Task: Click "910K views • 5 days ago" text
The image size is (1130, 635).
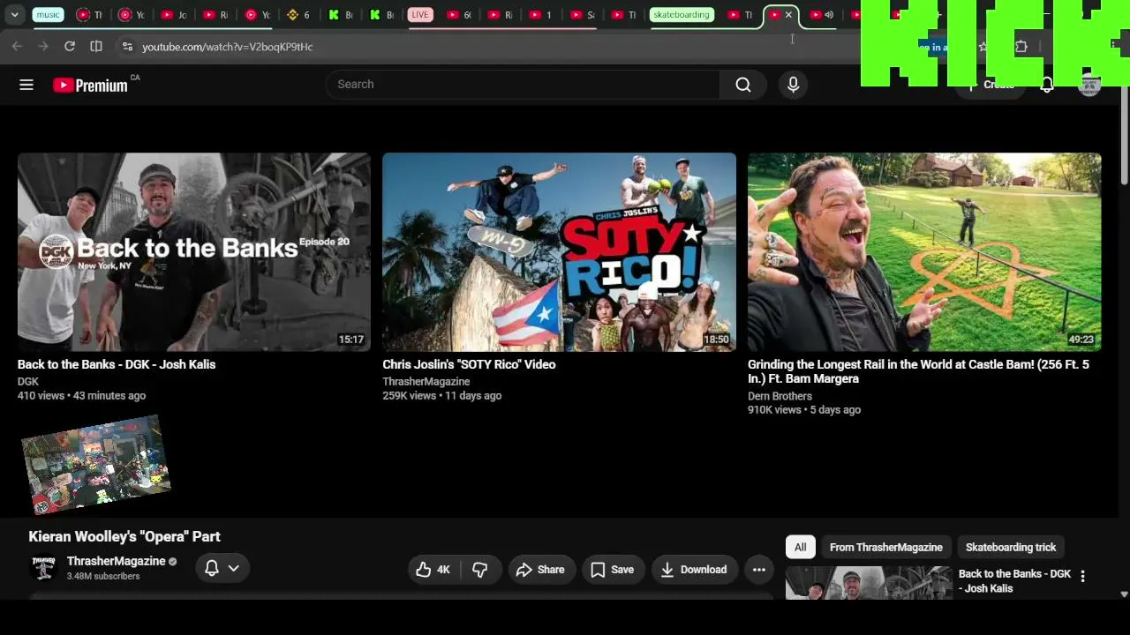Action: [804, 410]
